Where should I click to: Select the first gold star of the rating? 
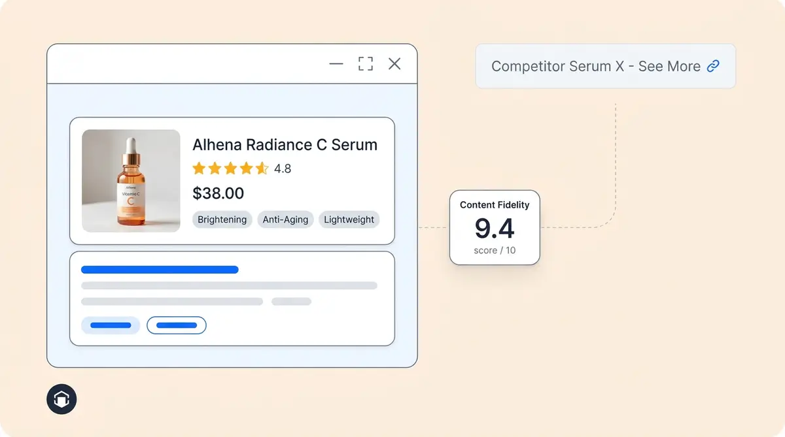199,169
